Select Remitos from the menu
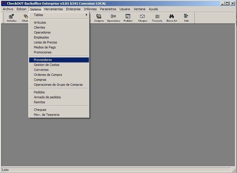237x173 pixels. tap(59, 102)
